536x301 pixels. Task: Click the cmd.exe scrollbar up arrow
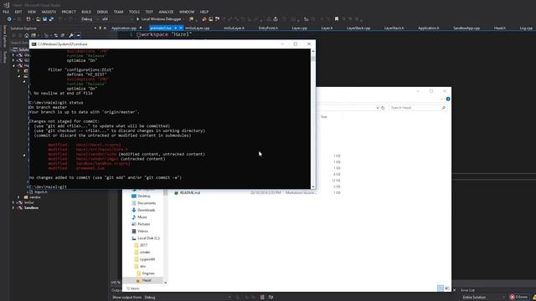[x=313, y=51]
